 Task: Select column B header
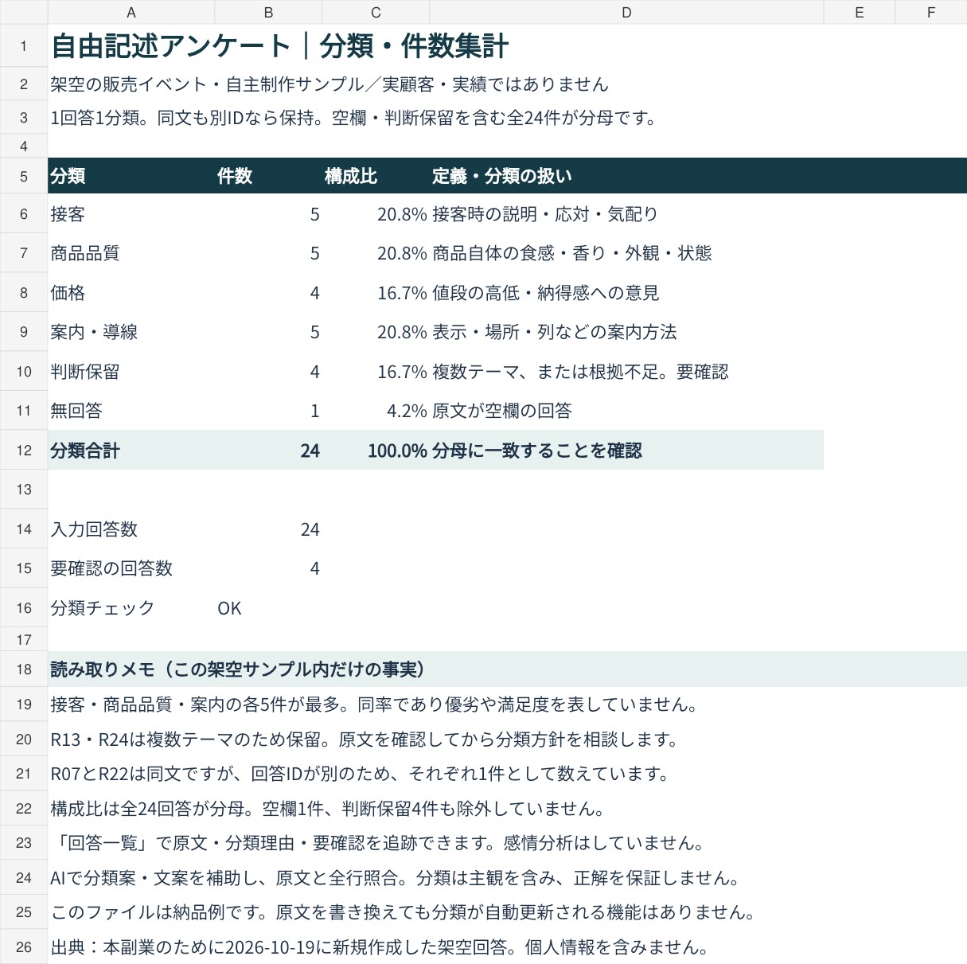(268, 12)
